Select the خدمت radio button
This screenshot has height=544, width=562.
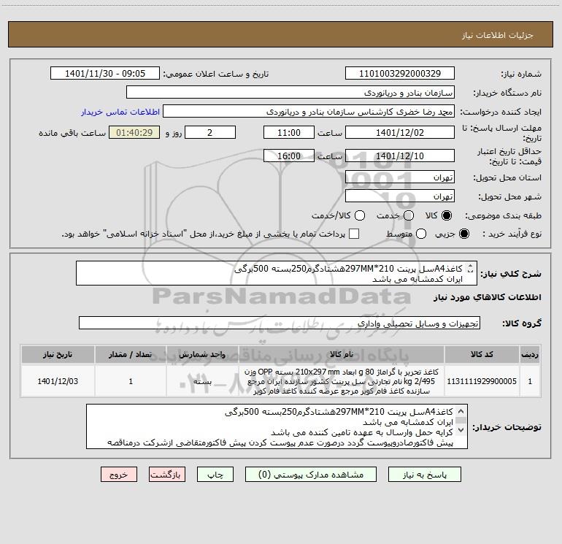click(409, 215)
